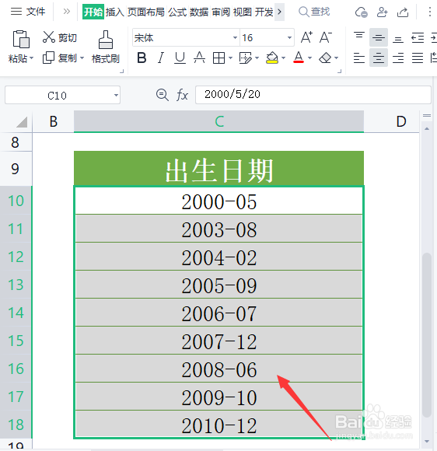Toggle align text left

pyautogui.click(x=359, y=58)
